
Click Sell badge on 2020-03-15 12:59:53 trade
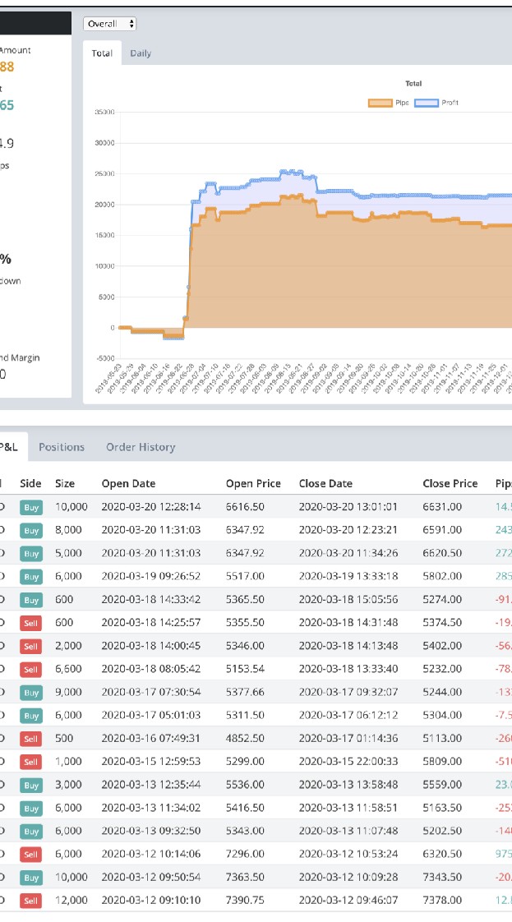tap(31, 762)
